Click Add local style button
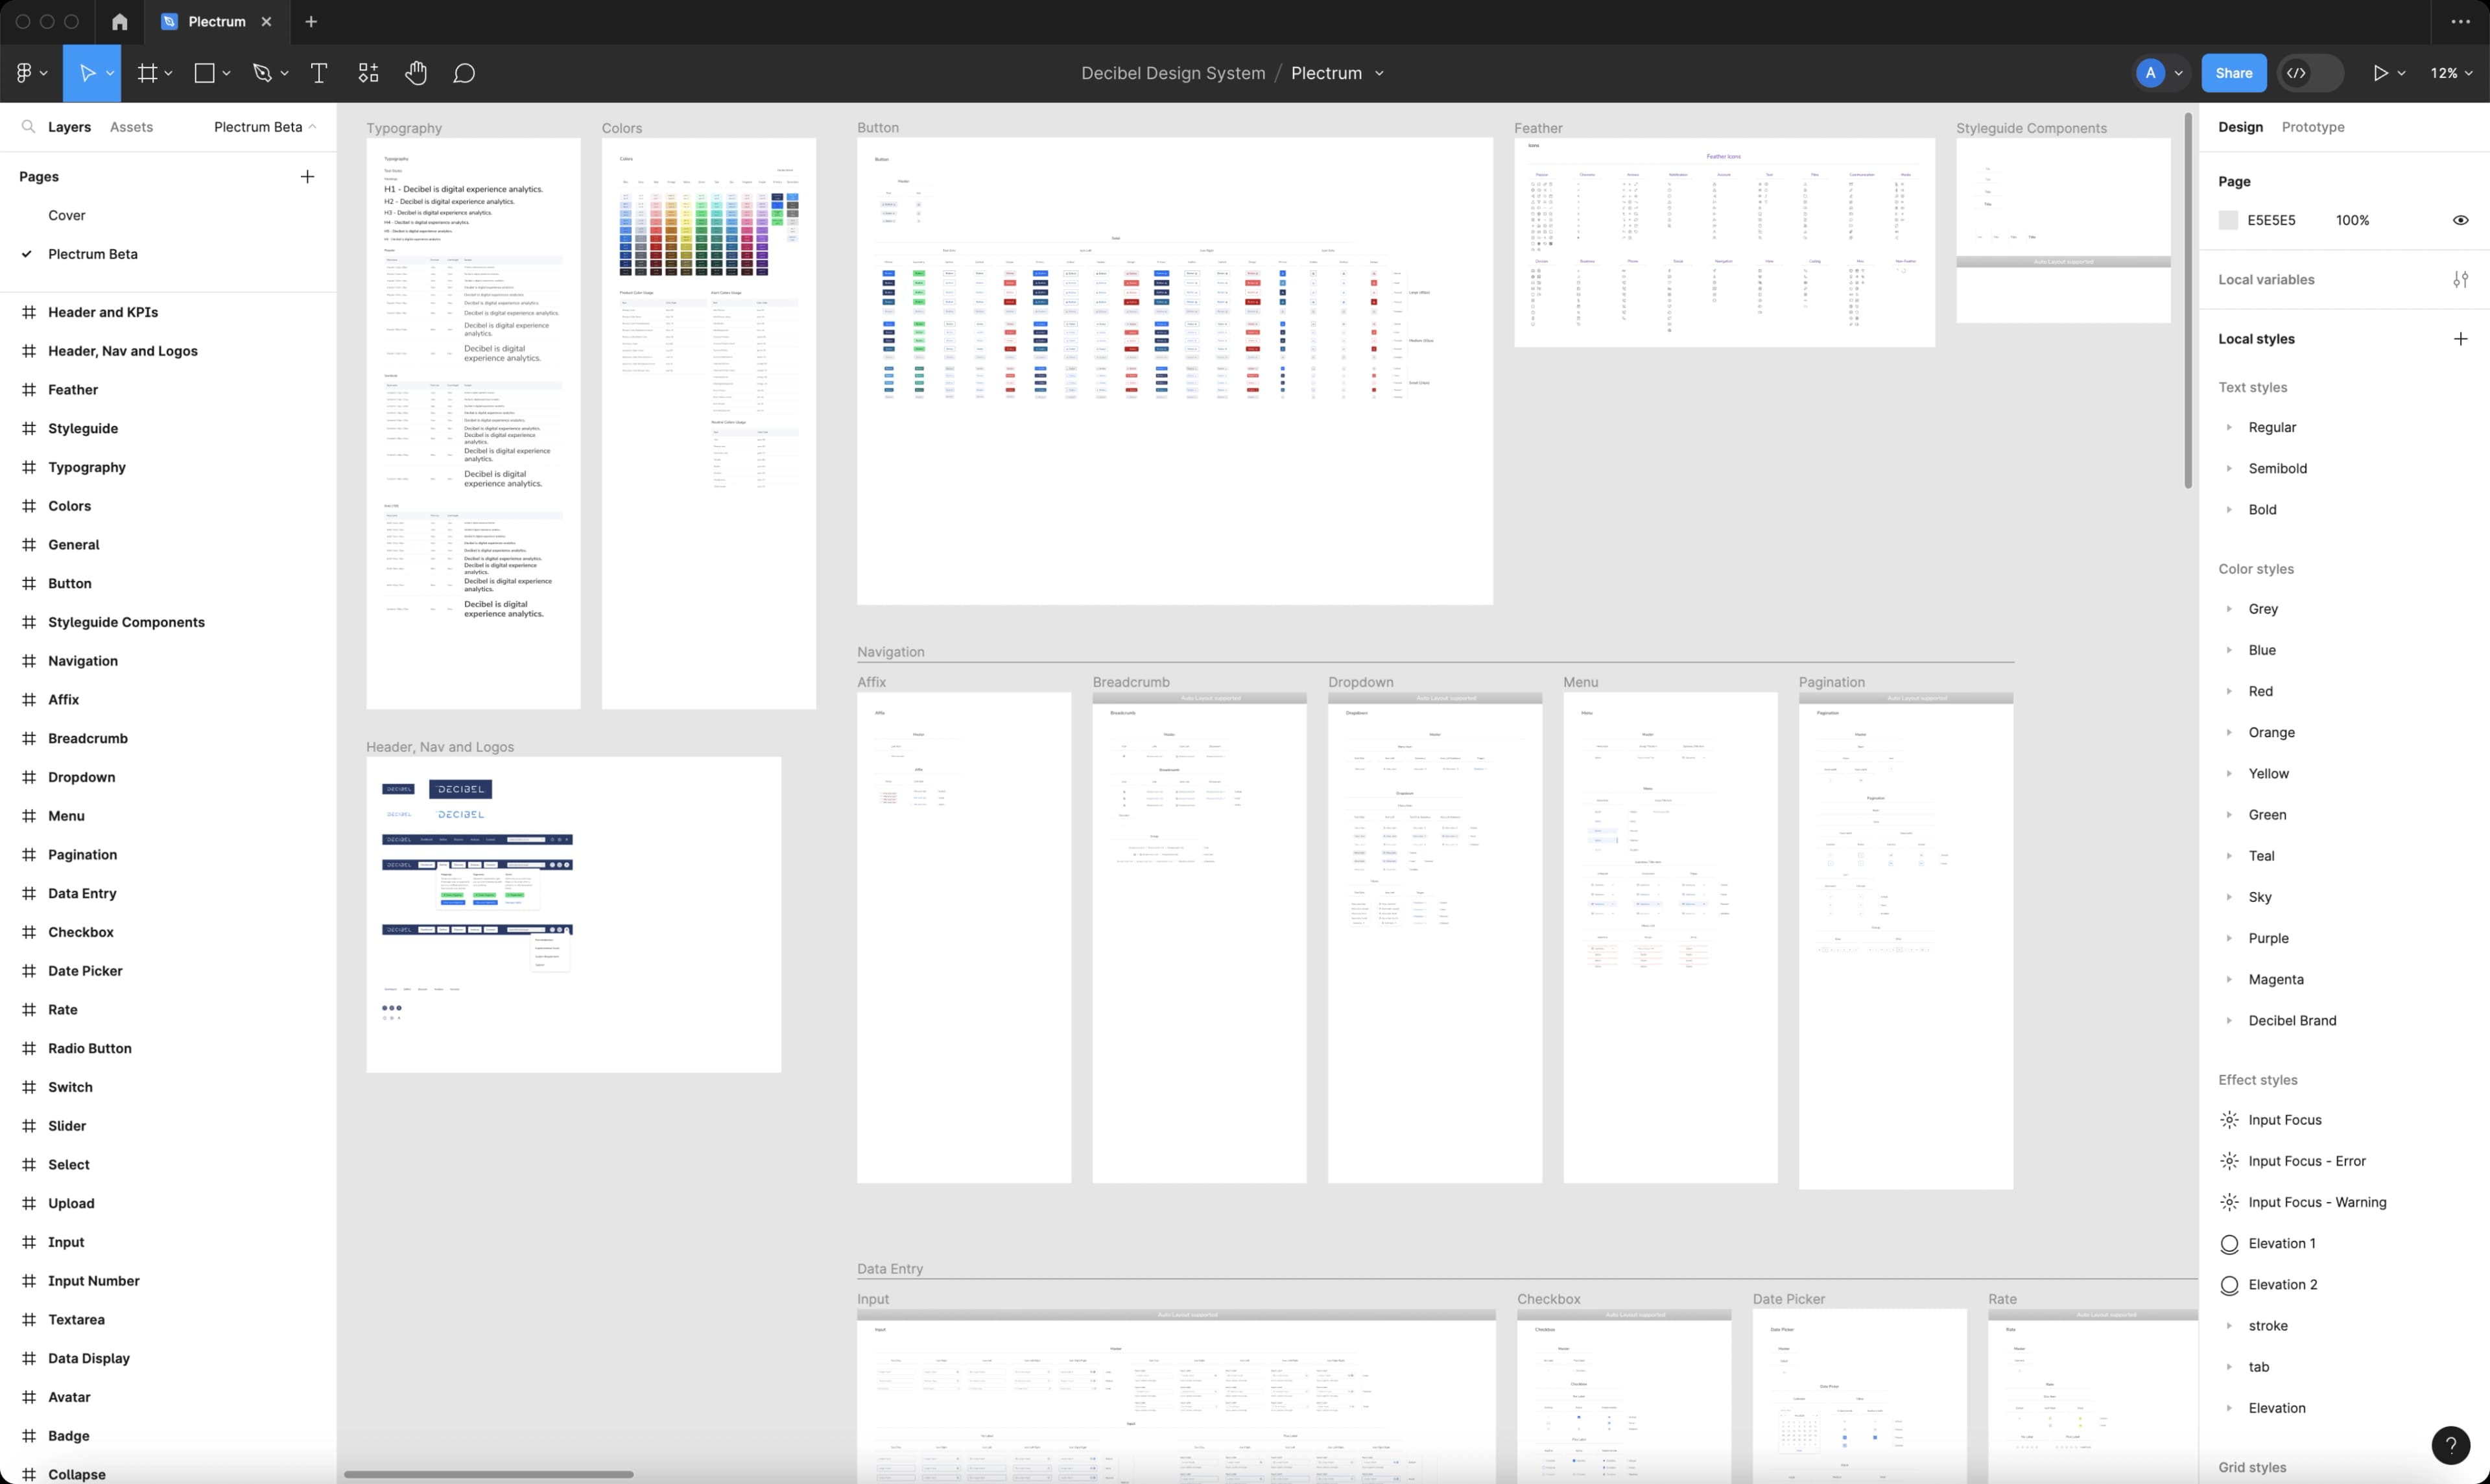Viewport: 2490px width, 1484px height. click(2460, 337)
